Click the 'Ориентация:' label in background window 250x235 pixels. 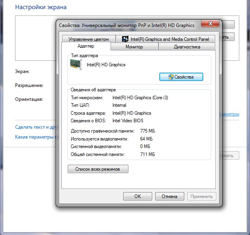(x=29, y=99)
